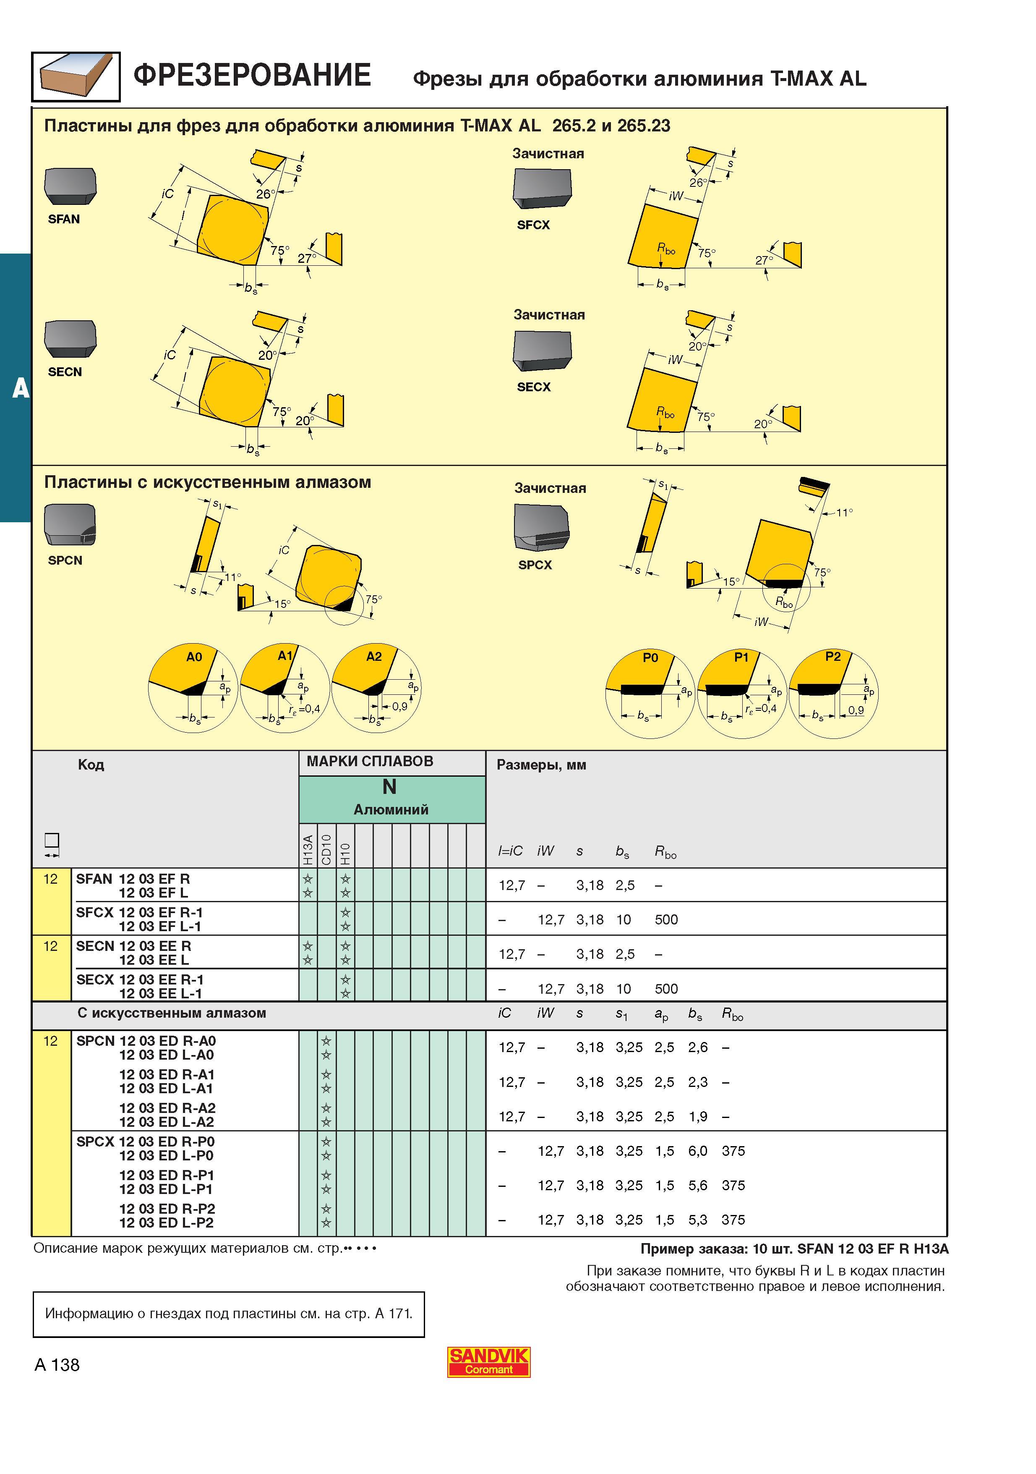
Task: Click the 'С искусственным алмазом' table subheader
Action: click(x=171, y=1013)
